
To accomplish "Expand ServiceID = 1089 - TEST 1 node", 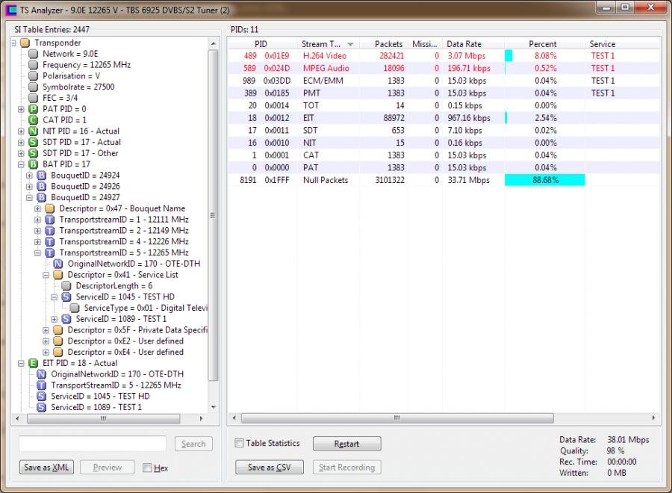I will [54, 319].
